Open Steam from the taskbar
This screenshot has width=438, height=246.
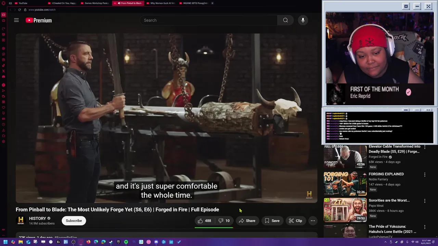click(x=111, y=242)
